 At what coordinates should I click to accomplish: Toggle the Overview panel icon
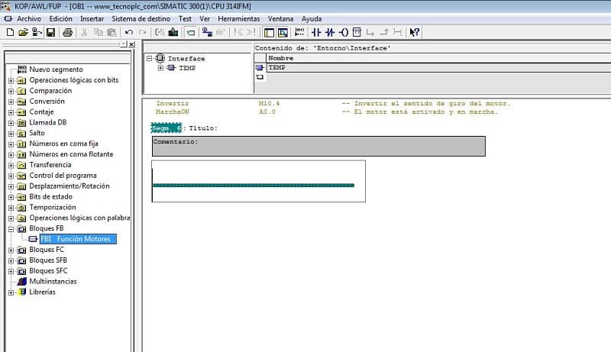269,32
